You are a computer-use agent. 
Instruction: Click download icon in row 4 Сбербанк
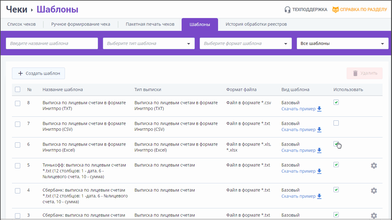(319, 196)
